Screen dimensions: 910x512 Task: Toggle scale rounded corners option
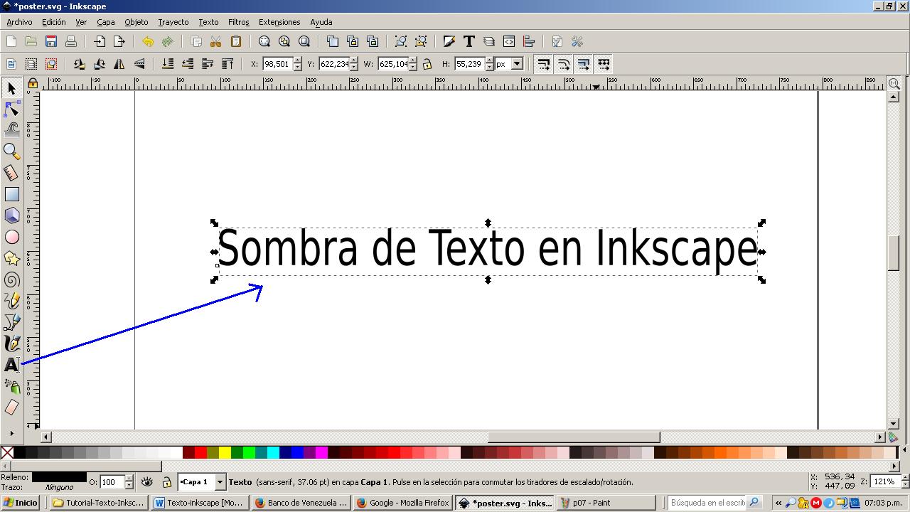click(563, 64)
